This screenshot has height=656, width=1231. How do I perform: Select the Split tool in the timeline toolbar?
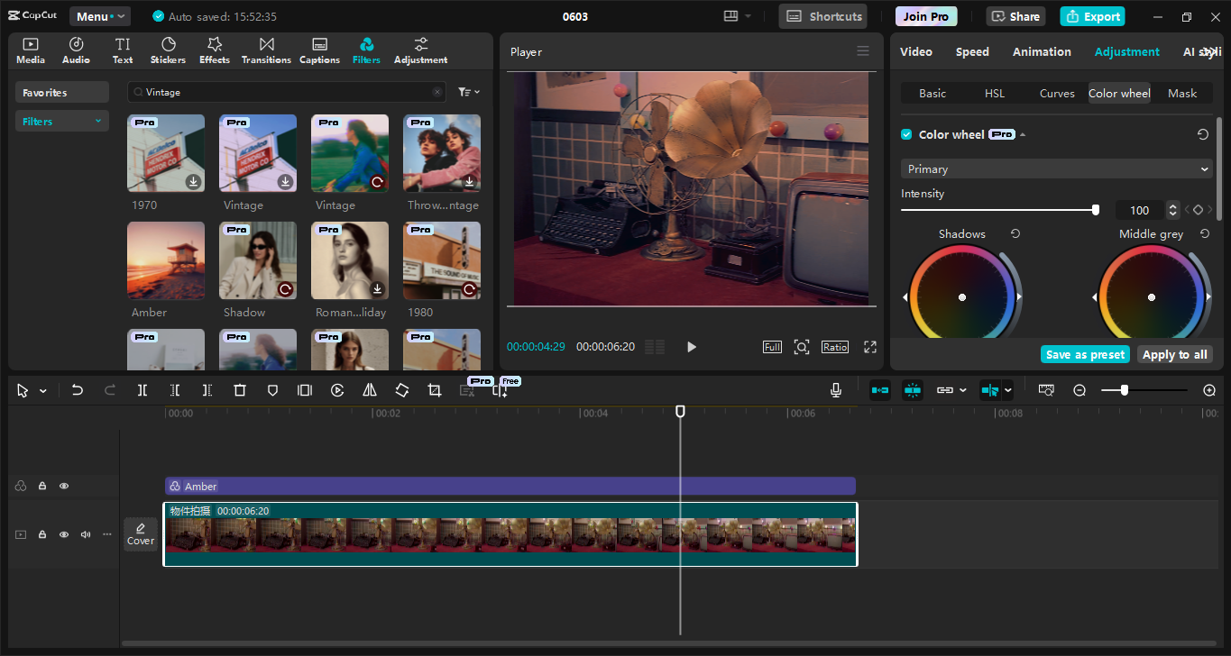point(141,389)
